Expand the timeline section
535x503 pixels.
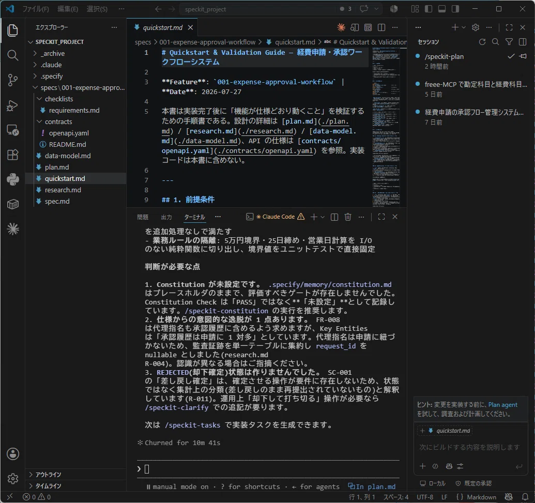tap(76, 486)
